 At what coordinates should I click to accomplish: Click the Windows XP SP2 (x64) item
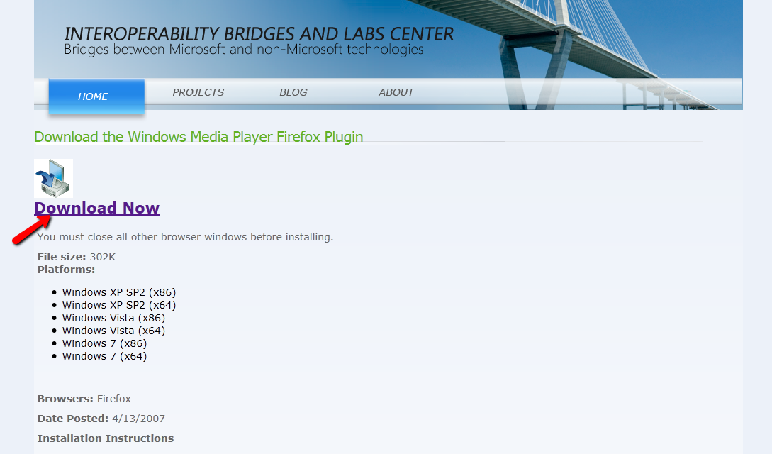click(x=119, y=305)
